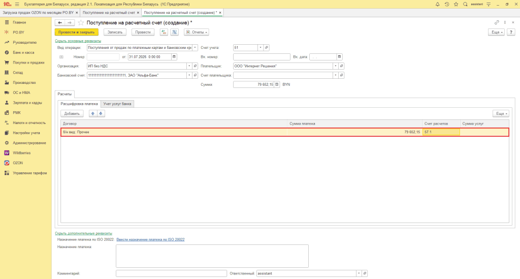Expand the Счет плательщика dropdown

point(335,75)
